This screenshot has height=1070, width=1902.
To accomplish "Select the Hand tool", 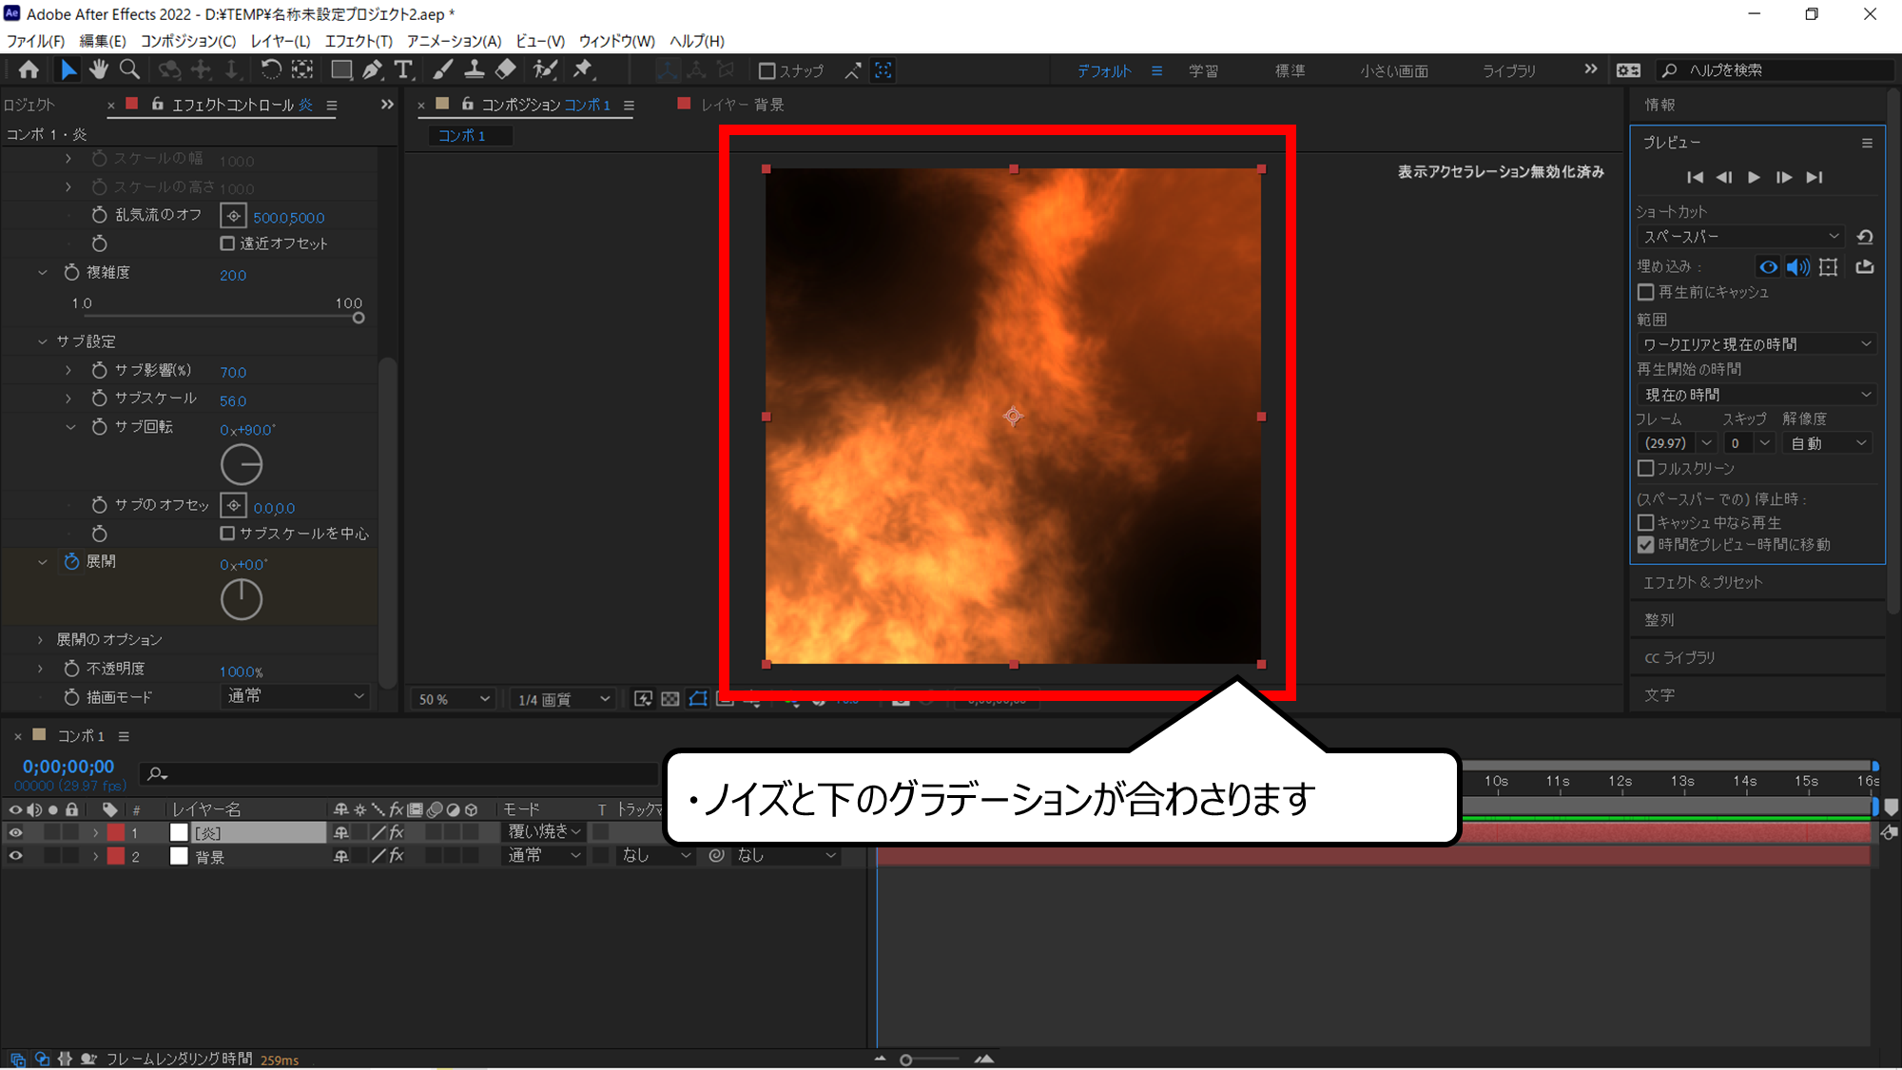I will (99, 69).
